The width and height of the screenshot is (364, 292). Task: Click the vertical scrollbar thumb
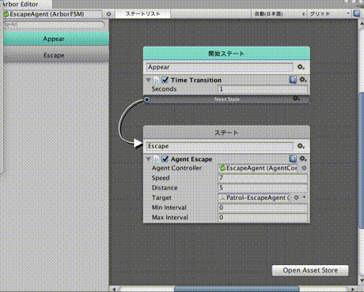362,160
